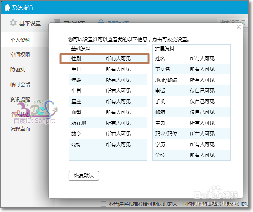Change 手机 visibility from 仅自己可见
Screen dimensions: 253x212
202,102
